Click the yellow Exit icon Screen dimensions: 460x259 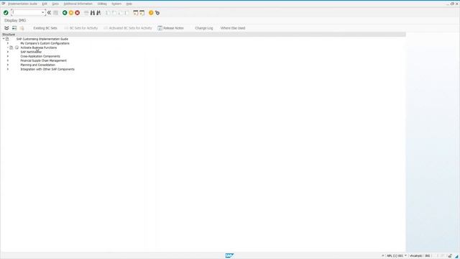point(71,13)
